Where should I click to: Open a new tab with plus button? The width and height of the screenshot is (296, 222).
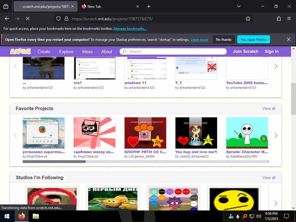(x=149, y=7)
